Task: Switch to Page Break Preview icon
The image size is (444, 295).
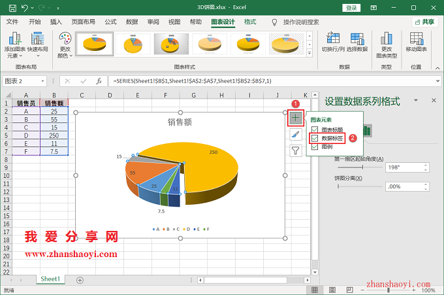Action: [350, 290]
